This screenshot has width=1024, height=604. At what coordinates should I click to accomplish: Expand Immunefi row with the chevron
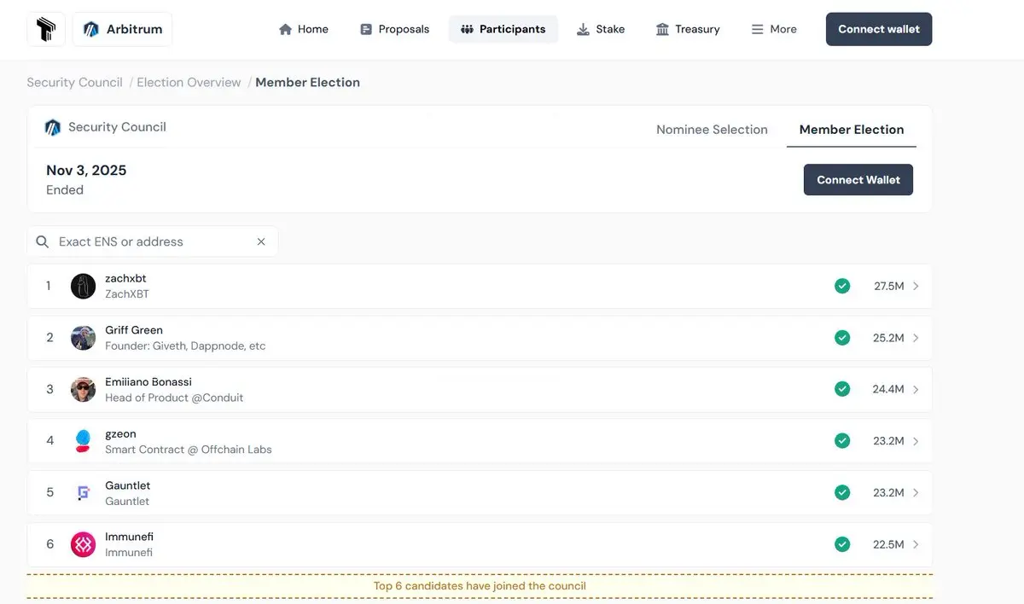[x=916, y=545]
